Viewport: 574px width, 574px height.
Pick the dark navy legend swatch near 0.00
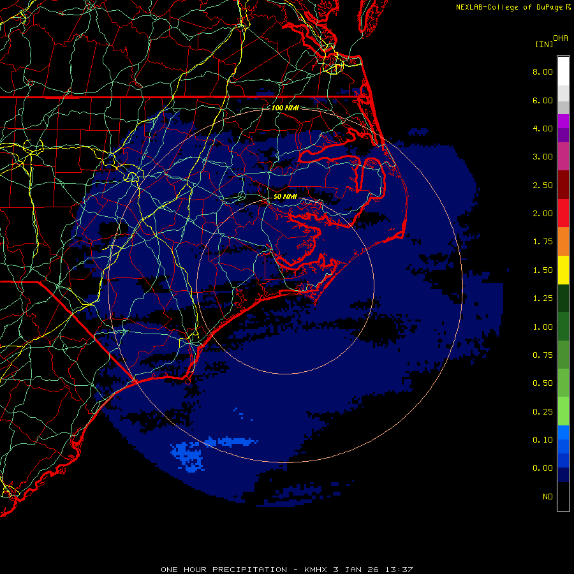563,475
